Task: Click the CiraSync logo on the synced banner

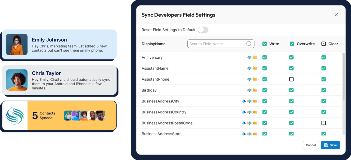Action: (x=14, y=115)
